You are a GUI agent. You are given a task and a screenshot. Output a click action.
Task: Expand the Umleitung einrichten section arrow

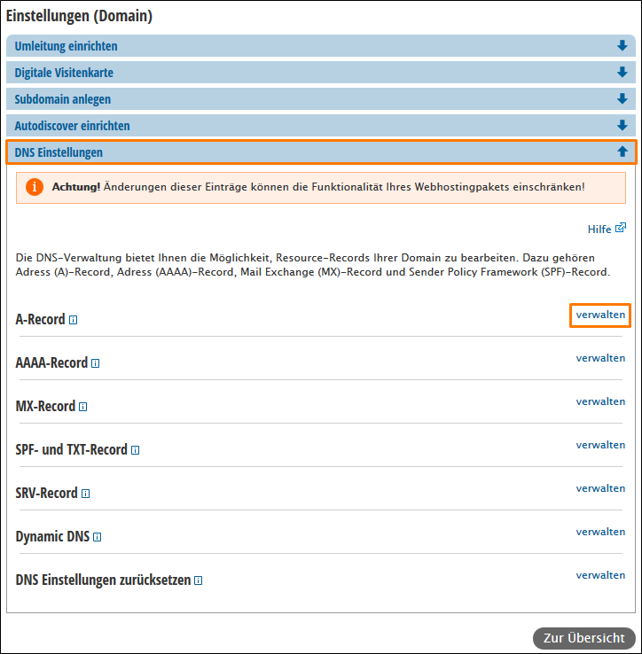(x=622, y=45)
